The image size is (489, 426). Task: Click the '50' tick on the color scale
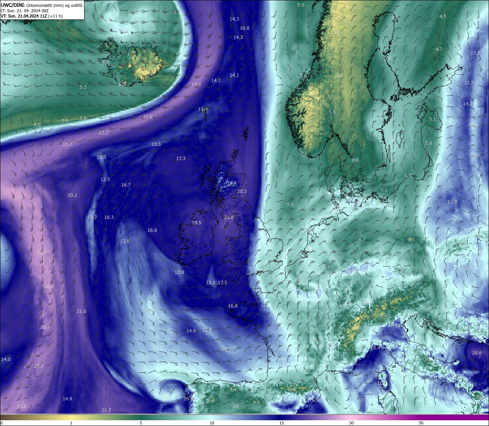coord(421,423)
